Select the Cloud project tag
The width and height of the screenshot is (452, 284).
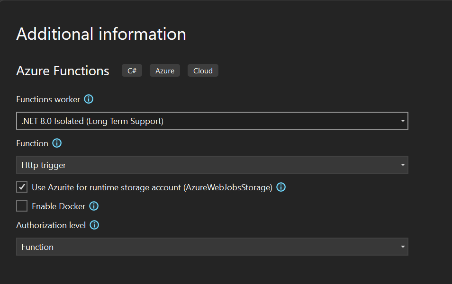(203, 70)
